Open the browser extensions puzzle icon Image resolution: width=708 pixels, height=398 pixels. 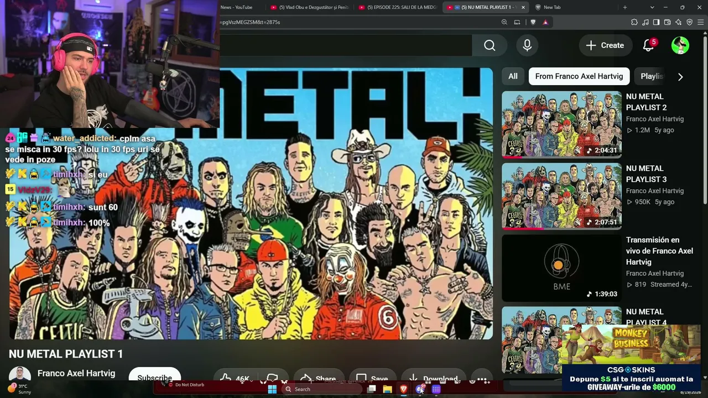click(x=634, y=22)
